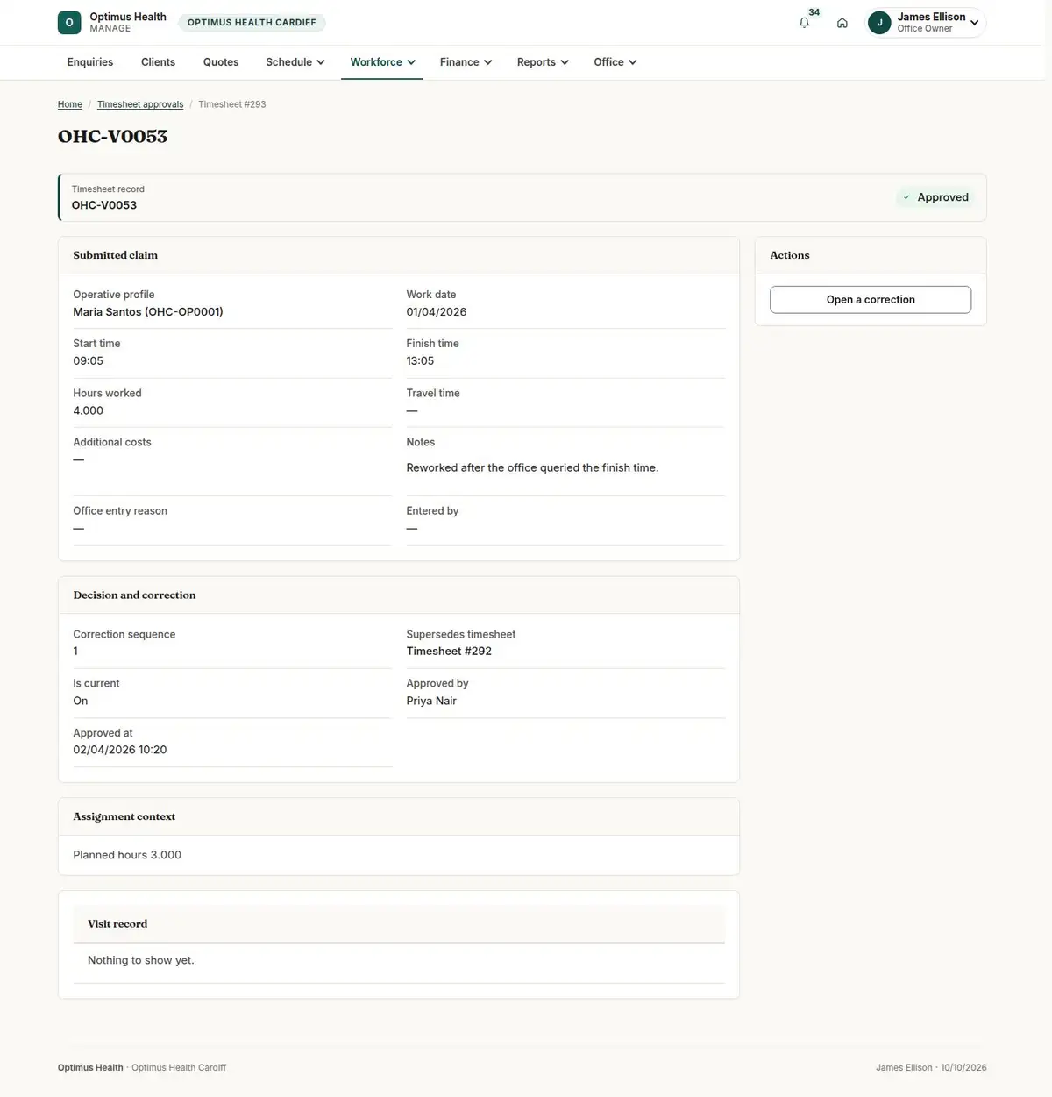Follow the Home breadcrumb link

coord(70,104)
